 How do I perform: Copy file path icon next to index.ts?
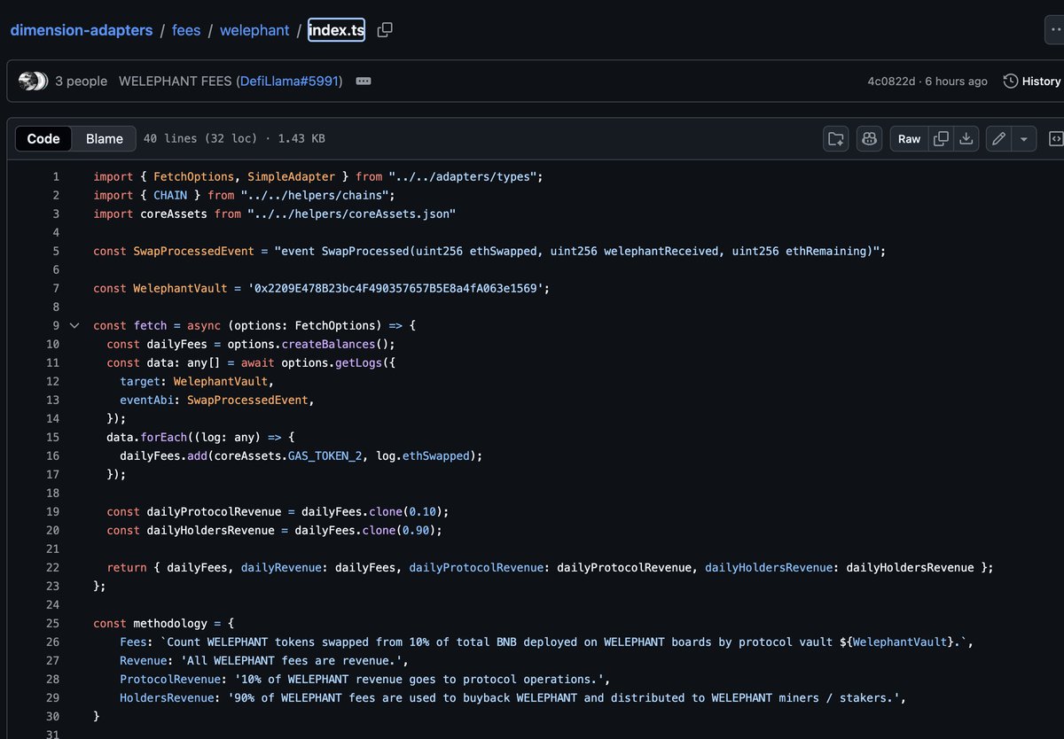tap(385, 30)
